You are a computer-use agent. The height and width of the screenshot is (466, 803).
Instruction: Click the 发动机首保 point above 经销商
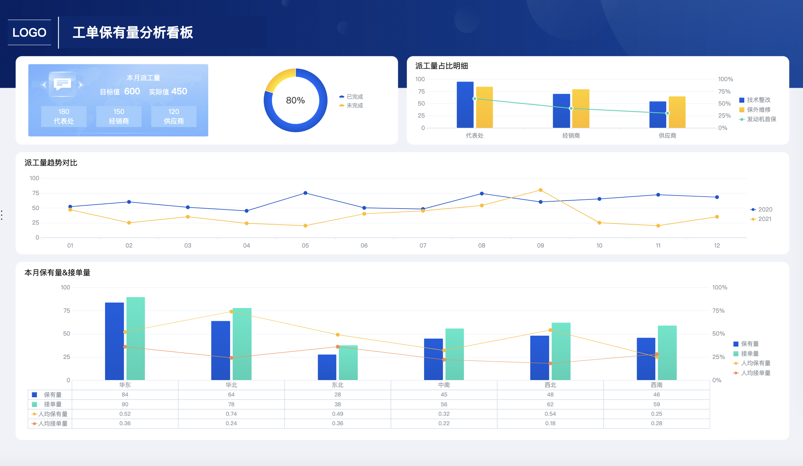571,108
